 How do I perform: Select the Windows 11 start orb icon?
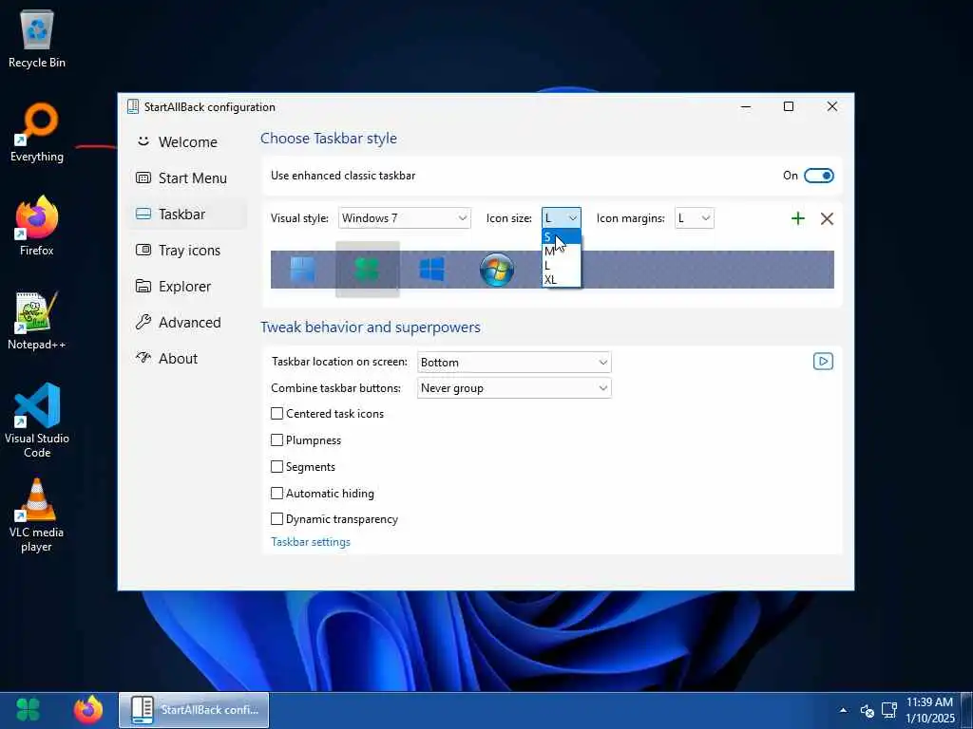pyautogui.click(x=303, y=270)
